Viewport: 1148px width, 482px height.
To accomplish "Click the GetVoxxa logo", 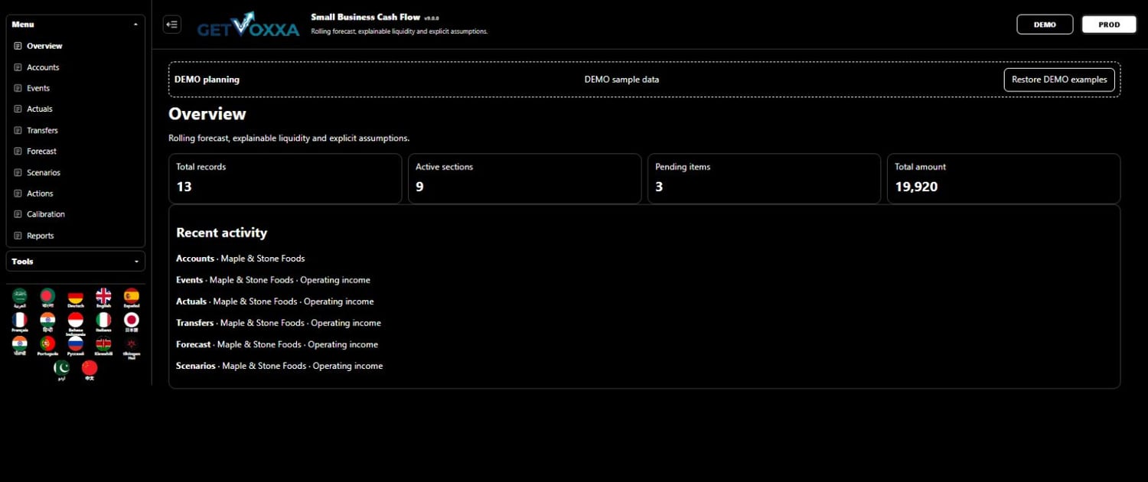I will click(248, 24).
